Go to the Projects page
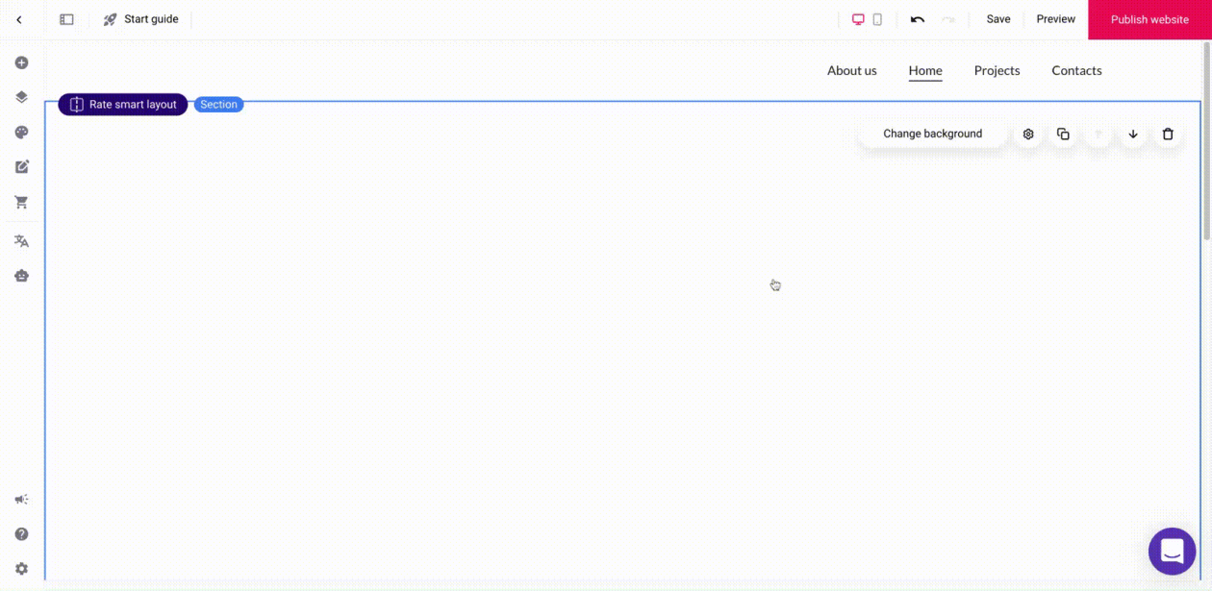 tap(997, 70)
